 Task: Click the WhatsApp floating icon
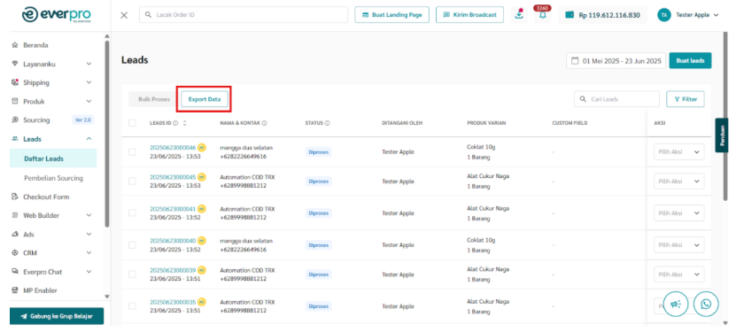(x=706, y=305)
